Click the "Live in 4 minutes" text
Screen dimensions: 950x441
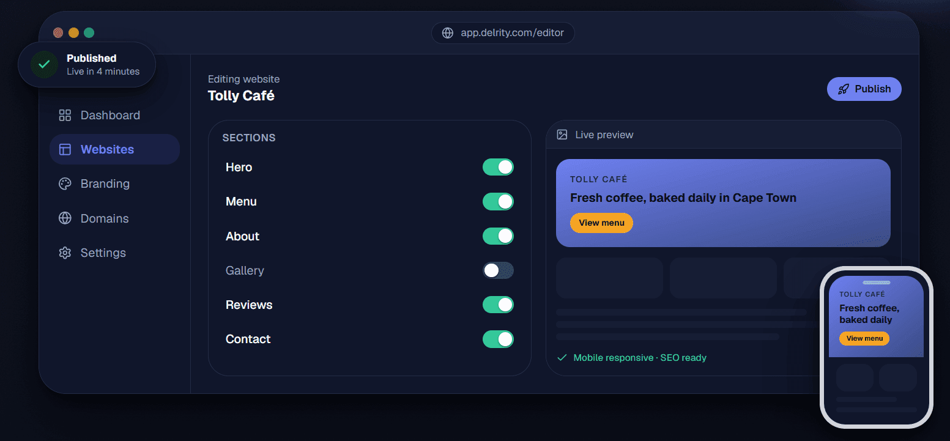(103, 72)
